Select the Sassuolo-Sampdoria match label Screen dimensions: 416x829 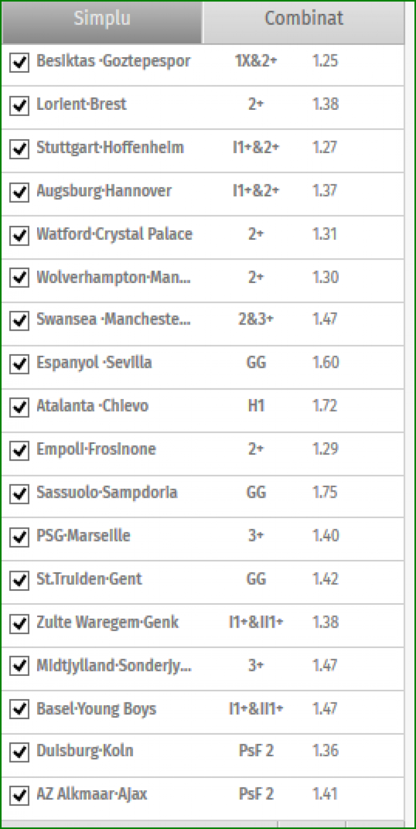[x=106, y=492]
